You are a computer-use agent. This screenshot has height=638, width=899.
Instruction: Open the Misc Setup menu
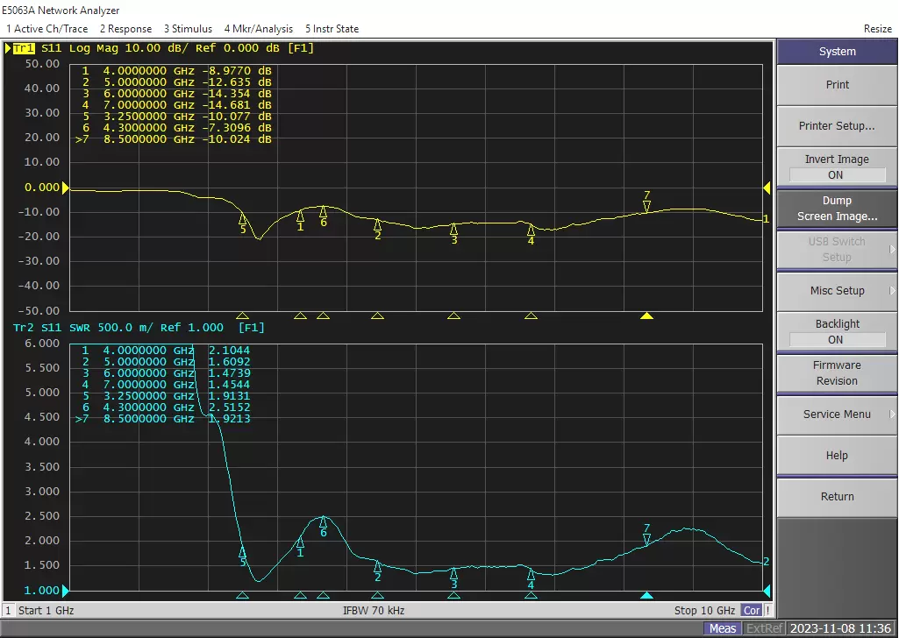[x=835, y=290]
